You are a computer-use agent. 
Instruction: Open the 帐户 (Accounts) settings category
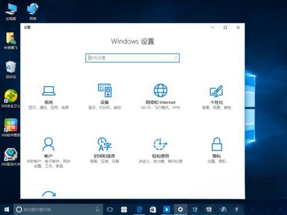(48, 153)
